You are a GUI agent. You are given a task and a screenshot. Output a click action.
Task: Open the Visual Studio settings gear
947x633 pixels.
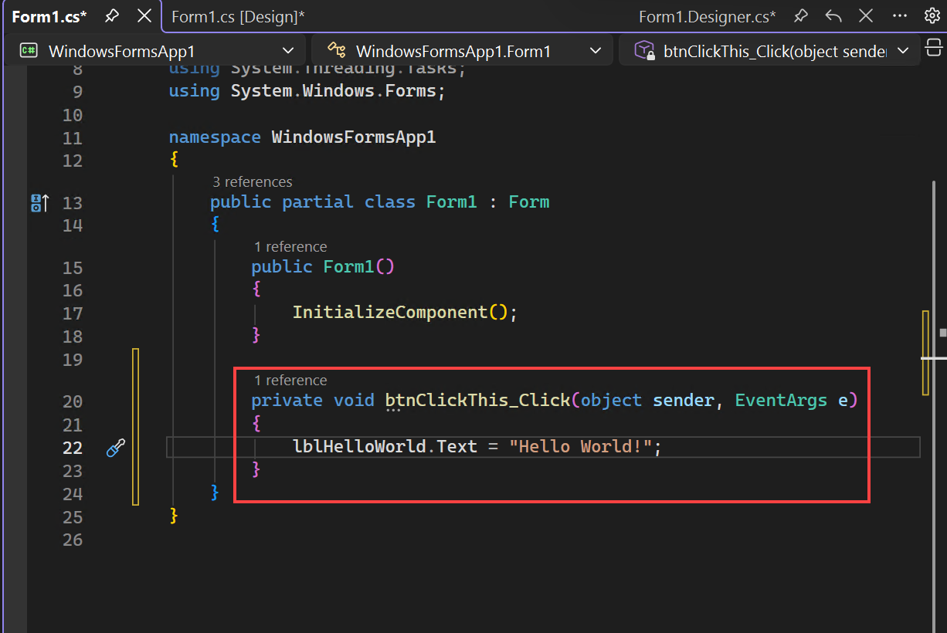point(932,15)
